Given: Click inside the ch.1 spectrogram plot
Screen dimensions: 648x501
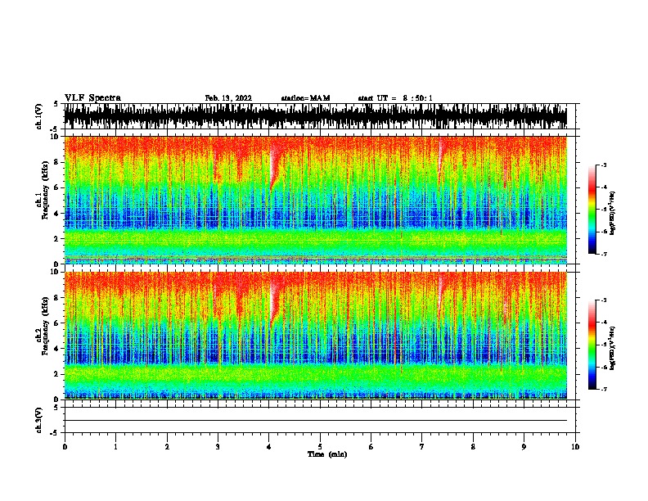Looking at the screenshot, I should pos(315,200).
